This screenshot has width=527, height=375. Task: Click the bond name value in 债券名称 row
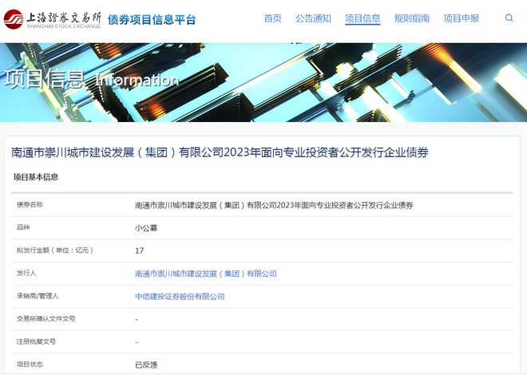click(x=274, y=205)
